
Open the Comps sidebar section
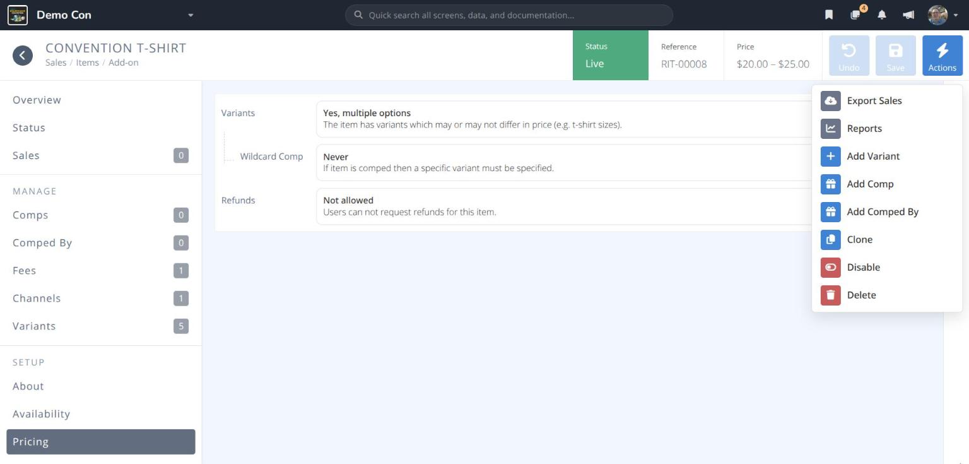point(101,215)
